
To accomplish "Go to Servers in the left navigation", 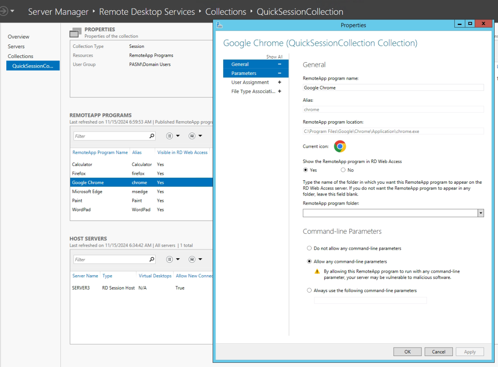I will click(16, 47).
